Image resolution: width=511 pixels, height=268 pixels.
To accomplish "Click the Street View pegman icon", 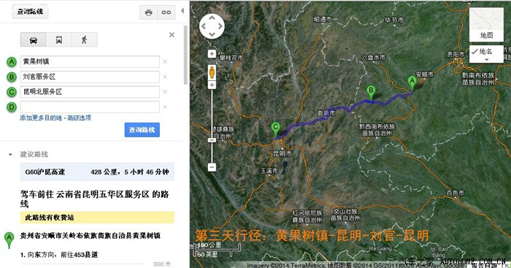I will [212, 72].
